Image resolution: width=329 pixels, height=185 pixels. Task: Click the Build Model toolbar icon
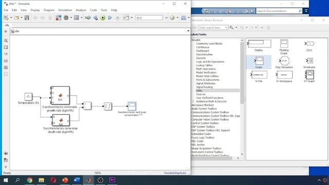tap(184, 18)
